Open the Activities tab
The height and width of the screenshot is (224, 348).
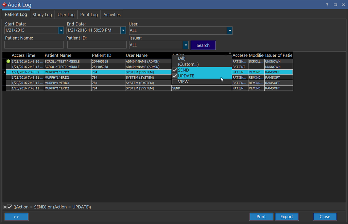click(112, 15)
